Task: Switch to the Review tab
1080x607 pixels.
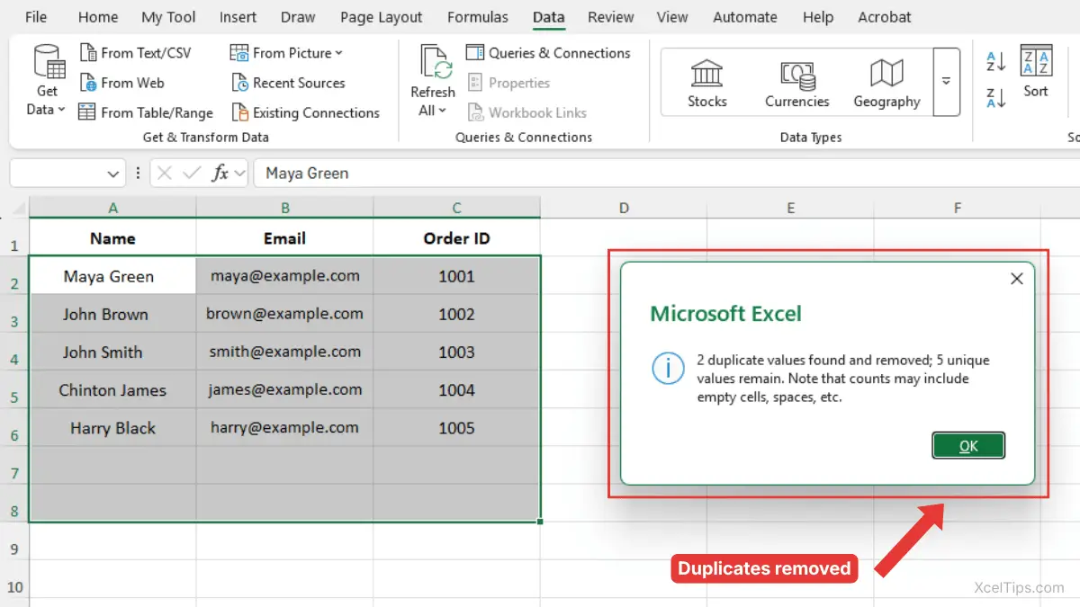Action: pyautogui.click(x=611, y=17)
